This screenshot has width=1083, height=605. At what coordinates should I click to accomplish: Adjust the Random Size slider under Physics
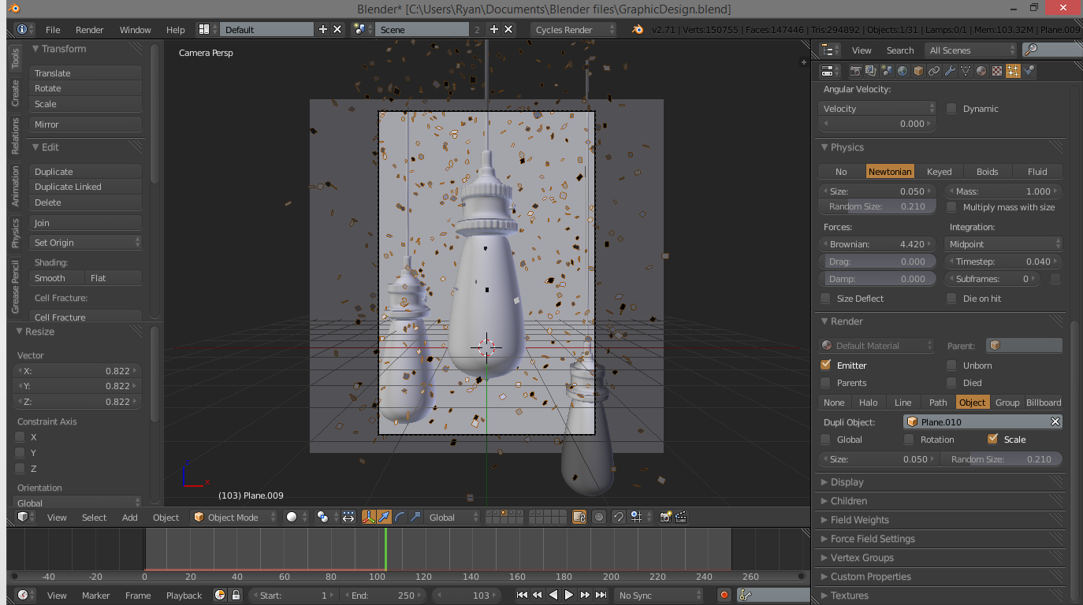(x=877, y=206)
